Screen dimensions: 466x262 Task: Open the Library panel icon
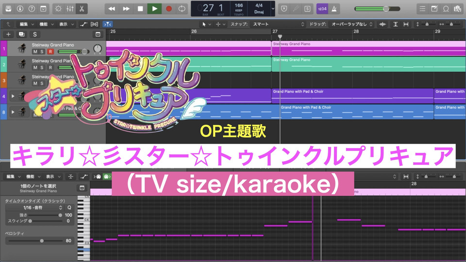8,9
